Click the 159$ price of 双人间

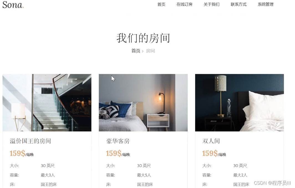210,153
